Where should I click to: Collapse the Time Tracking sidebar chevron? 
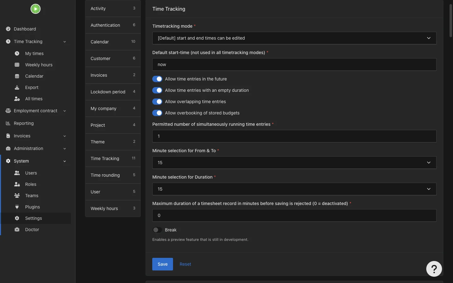(64, 42)
